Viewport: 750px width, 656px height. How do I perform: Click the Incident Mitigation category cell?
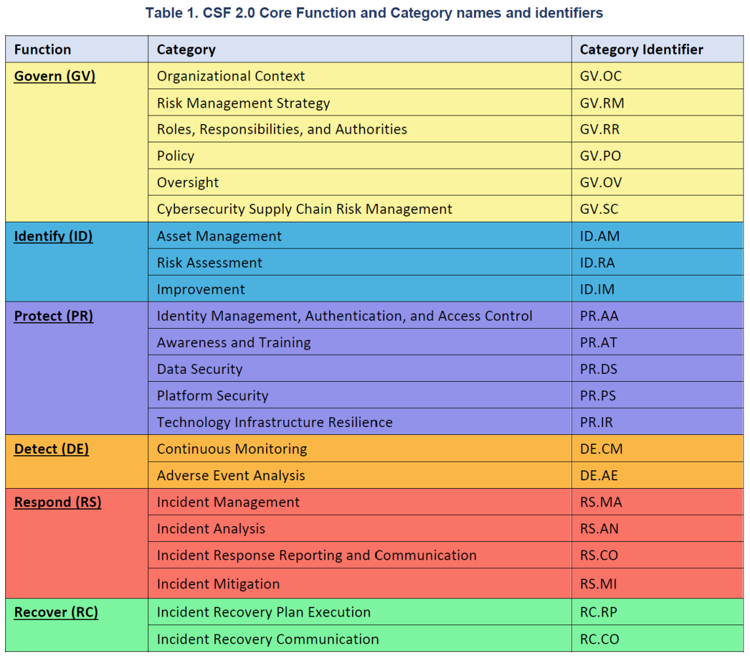360,583
